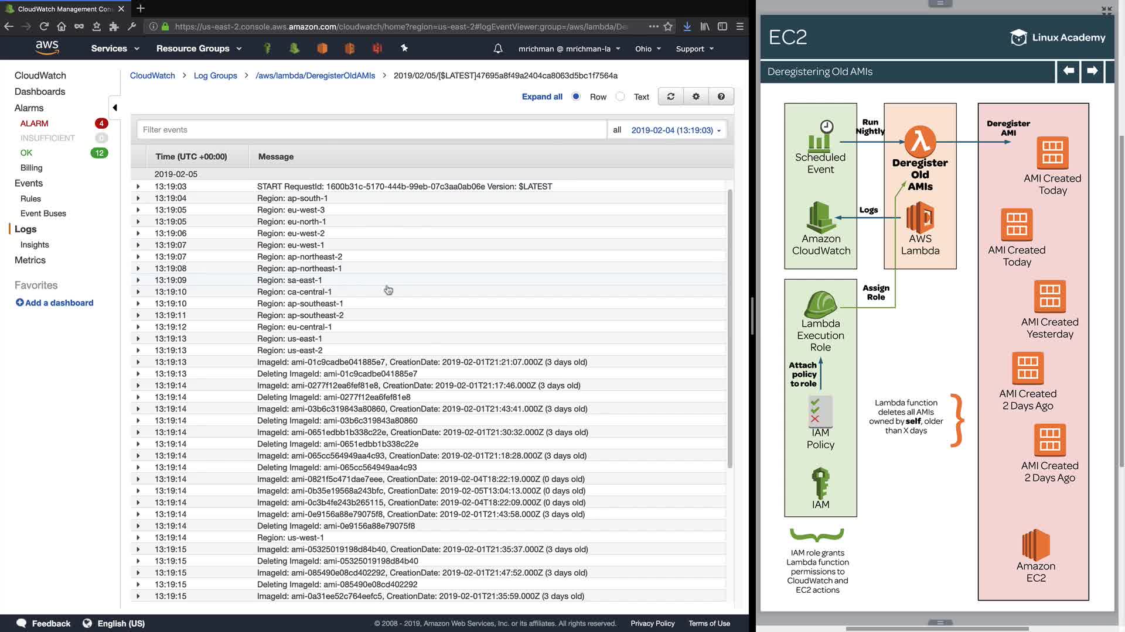Viewport: 1125px width, 632px height.
Task: Open Log Groups breadcrumb link
Action: tap(215, 75)
